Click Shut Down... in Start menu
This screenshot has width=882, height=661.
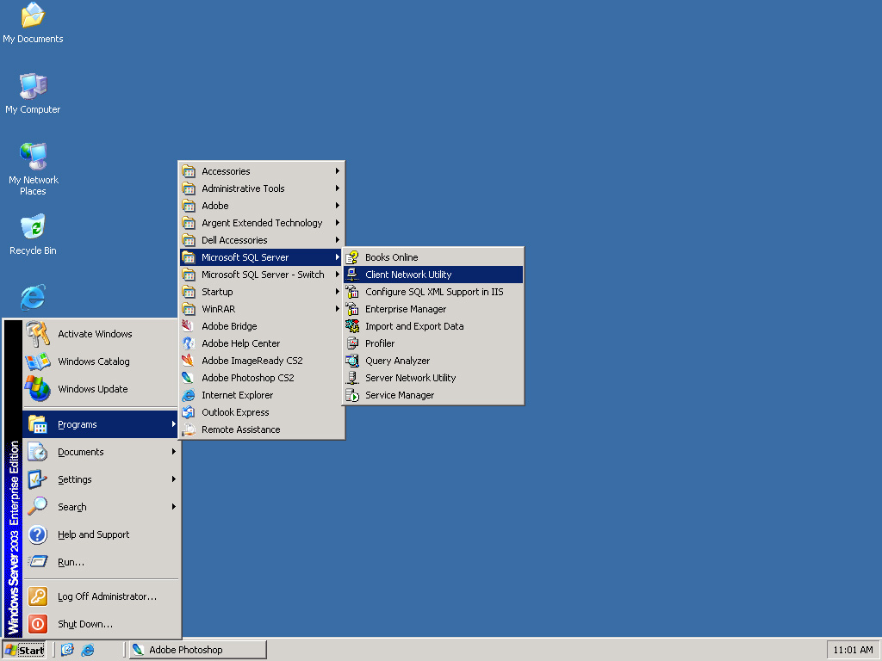pos(84,624)
